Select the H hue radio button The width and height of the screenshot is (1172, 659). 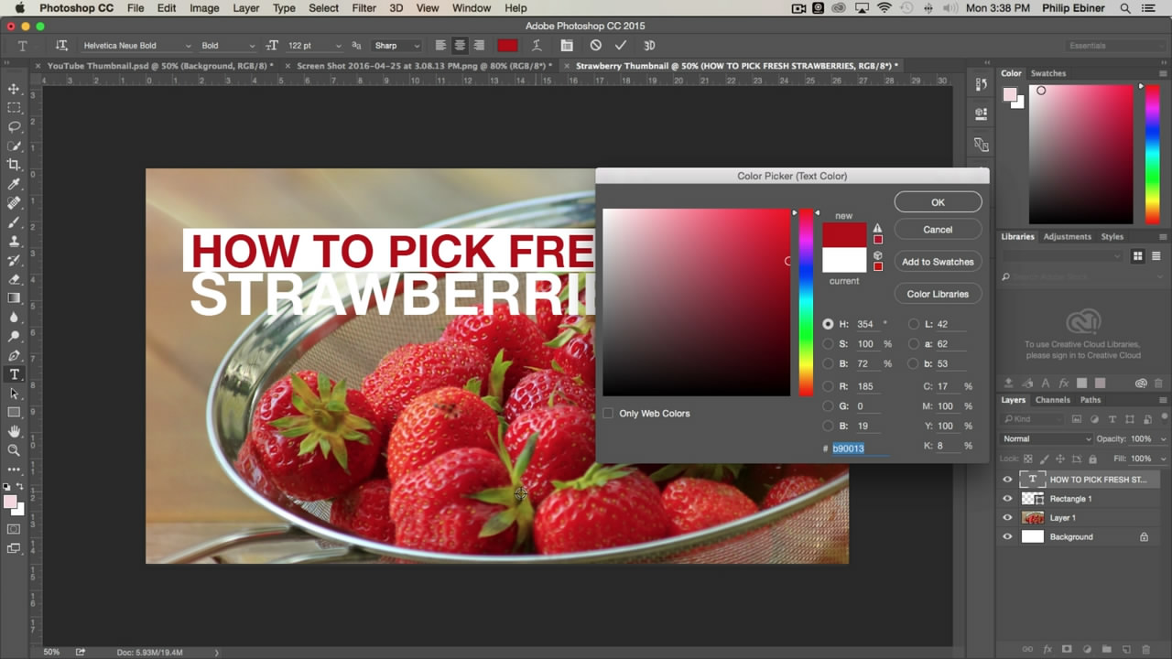coord(828,324)
